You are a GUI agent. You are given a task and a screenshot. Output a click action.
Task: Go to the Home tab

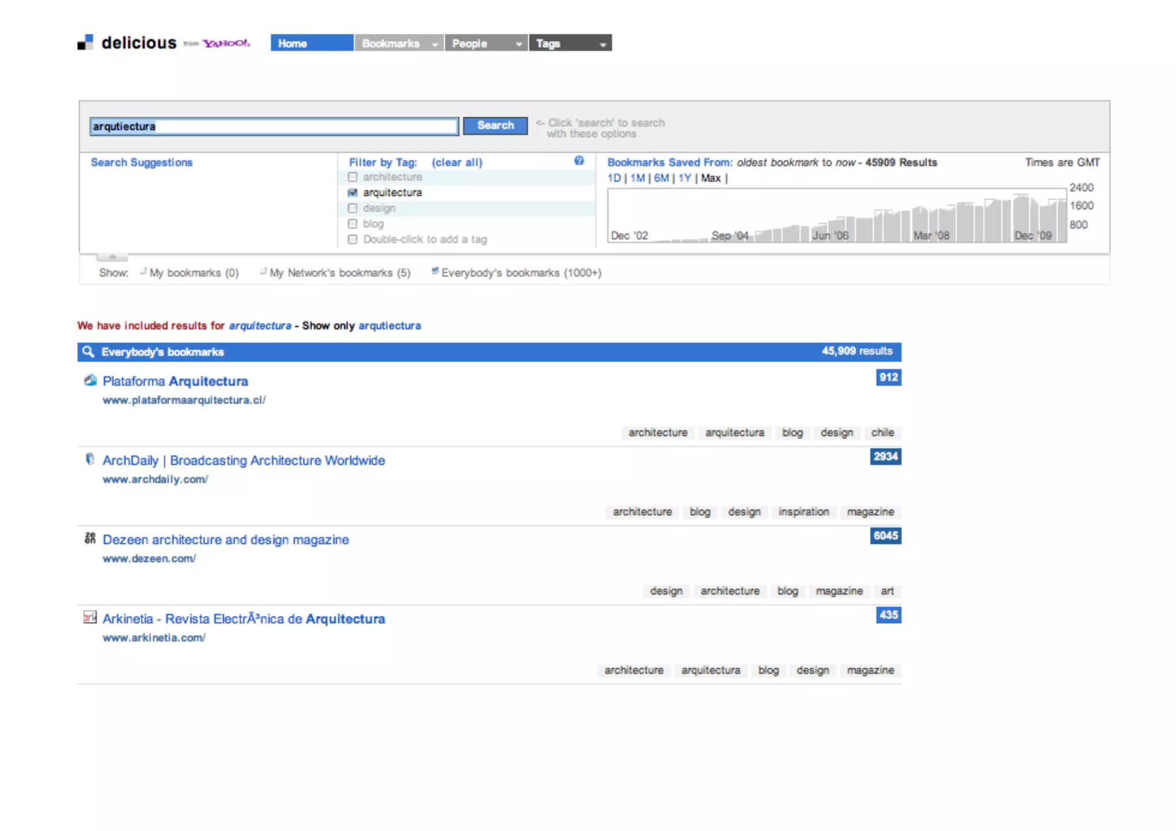click(x=311, y=43)
